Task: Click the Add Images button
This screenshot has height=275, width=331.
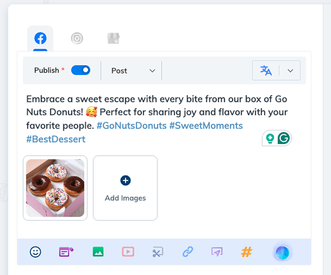Action: 125,188
